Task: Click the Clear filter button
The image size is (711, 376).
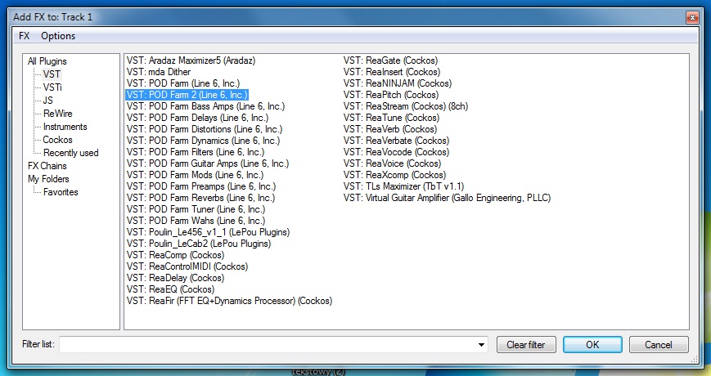Action: 526,345
